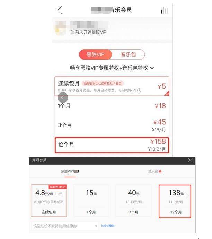Viewport: 212px width, 239px height.
Task: Tap the back arrow at top left
Action: coord(60,10)
